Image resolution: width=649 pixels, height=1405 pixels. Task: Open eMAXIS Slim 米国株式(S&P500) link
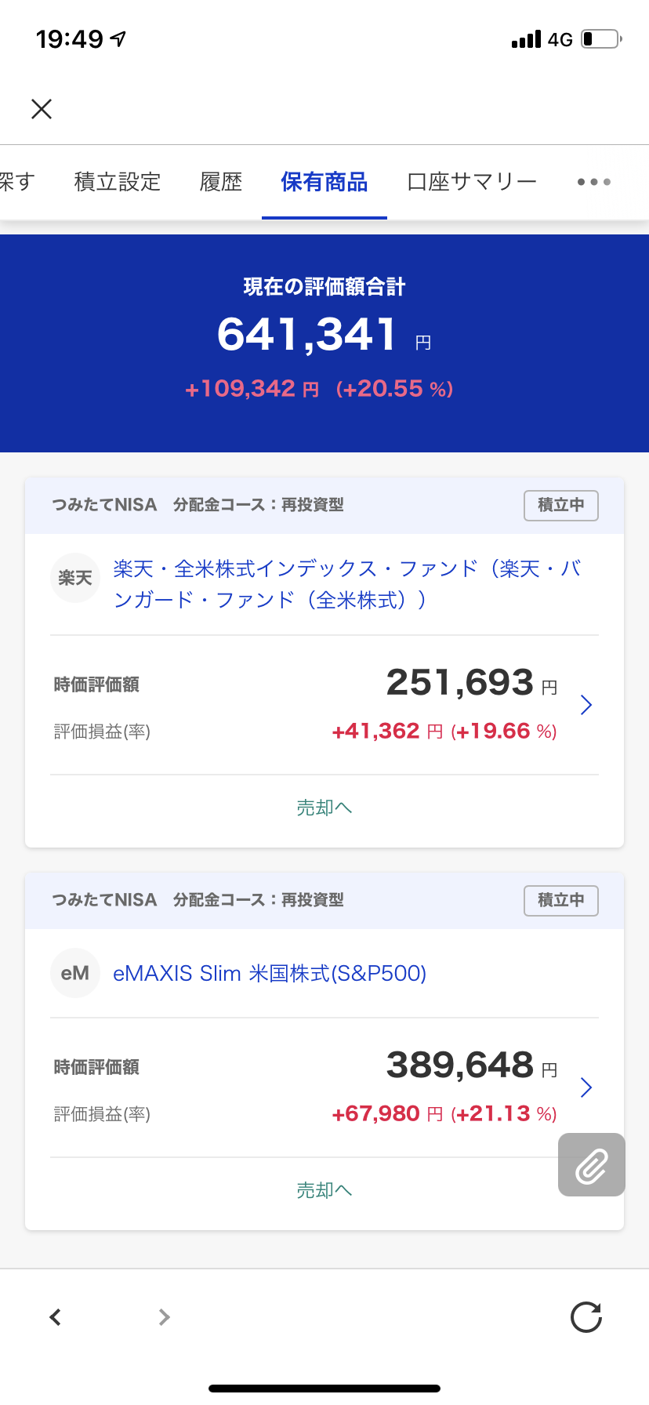[270, 974]
